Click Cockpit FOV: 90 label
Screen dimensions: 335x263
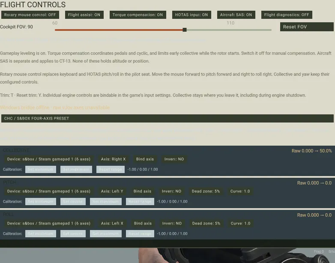point(16,27)
